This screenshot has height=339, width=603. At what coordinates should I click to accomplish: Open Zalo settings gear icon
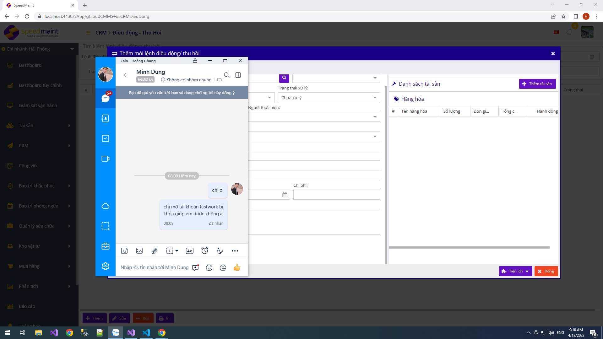point(106,266)
